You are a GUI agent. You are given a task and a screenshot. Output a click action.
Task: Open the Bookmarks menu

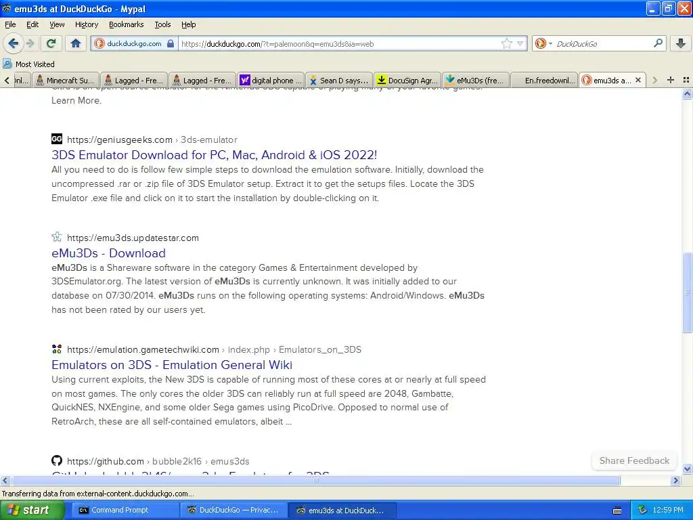(x=126, y=24)
